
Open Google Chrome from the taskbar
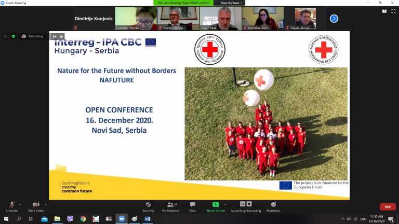coord(83,219)
